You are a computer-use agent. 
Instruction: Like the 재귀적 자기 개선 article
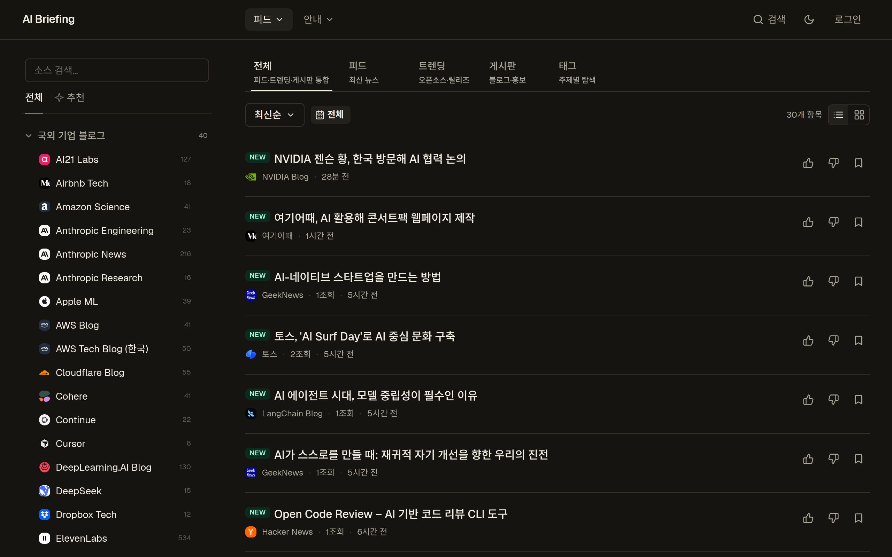[808, 459]
